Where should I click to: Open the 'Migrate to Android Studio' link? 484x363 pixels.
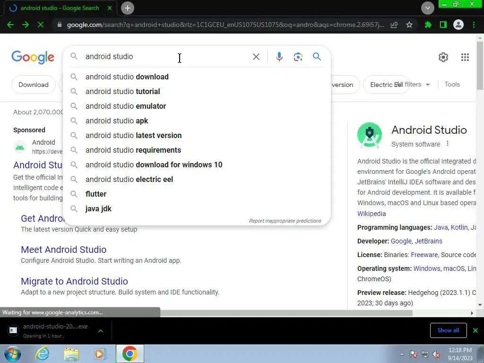pyautogui.click(x=74, y=281)
